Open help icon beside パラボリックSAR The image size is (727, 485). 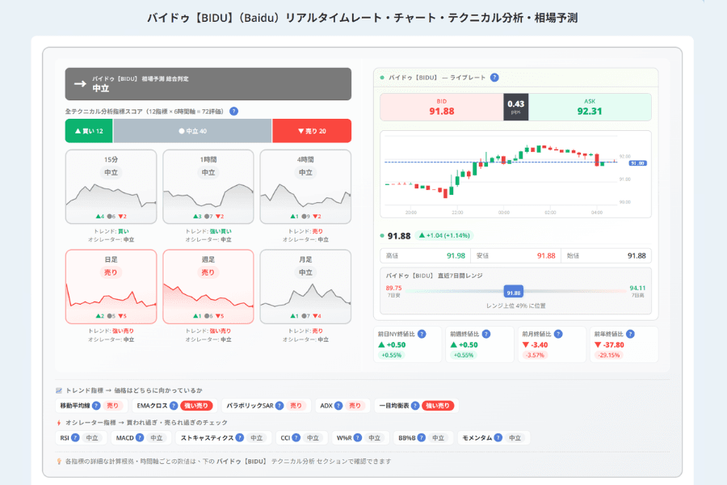pyautogui.click(x=279, y=406)
